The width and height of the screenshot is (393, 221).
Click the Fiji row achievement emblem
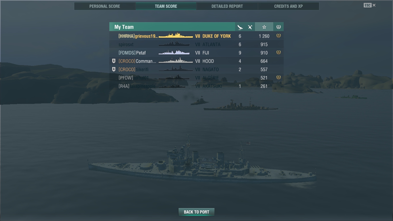278,52
